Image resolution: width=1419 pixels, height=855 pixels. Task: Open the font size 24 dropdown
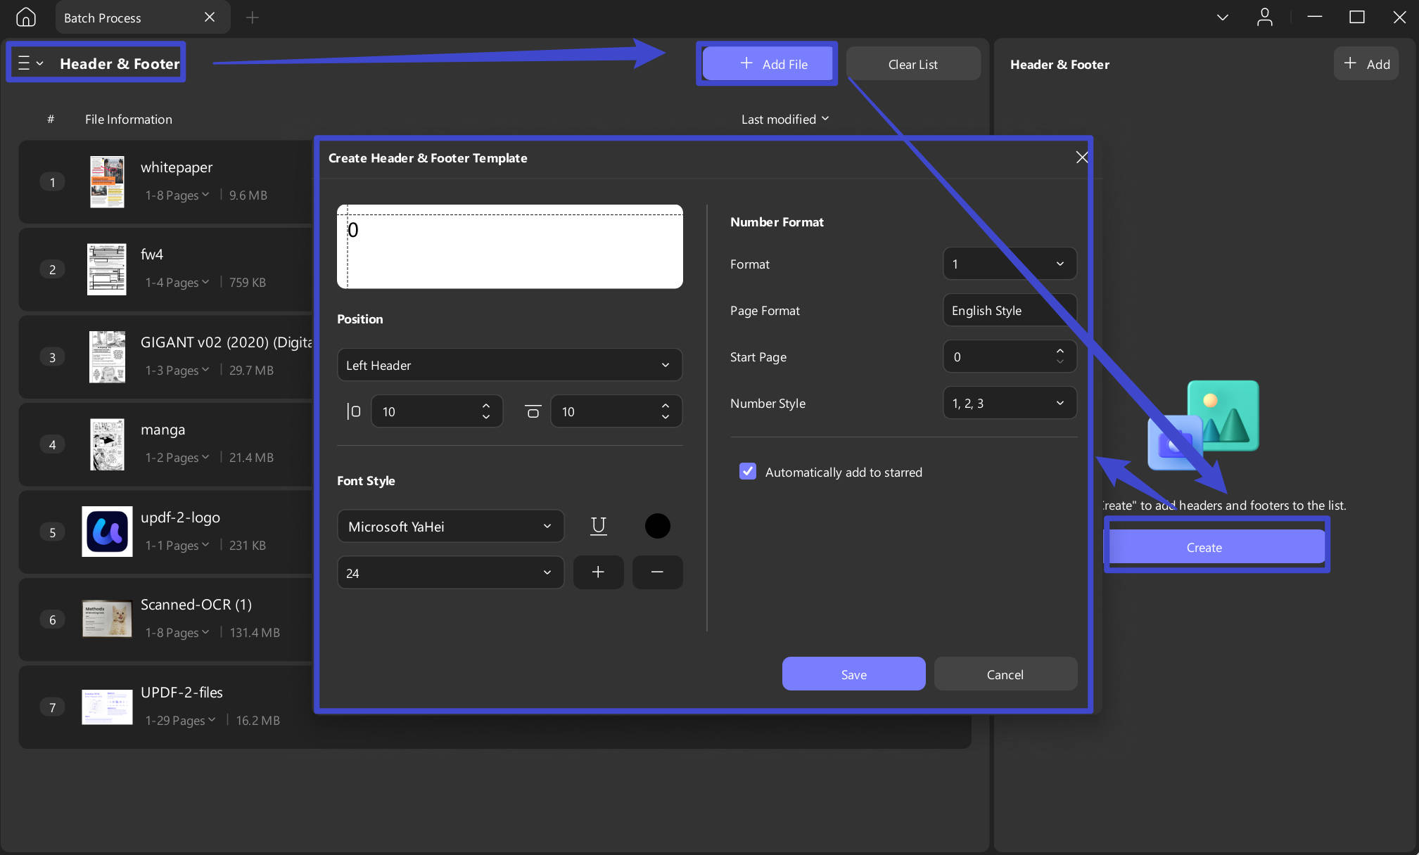coord(450,572)
